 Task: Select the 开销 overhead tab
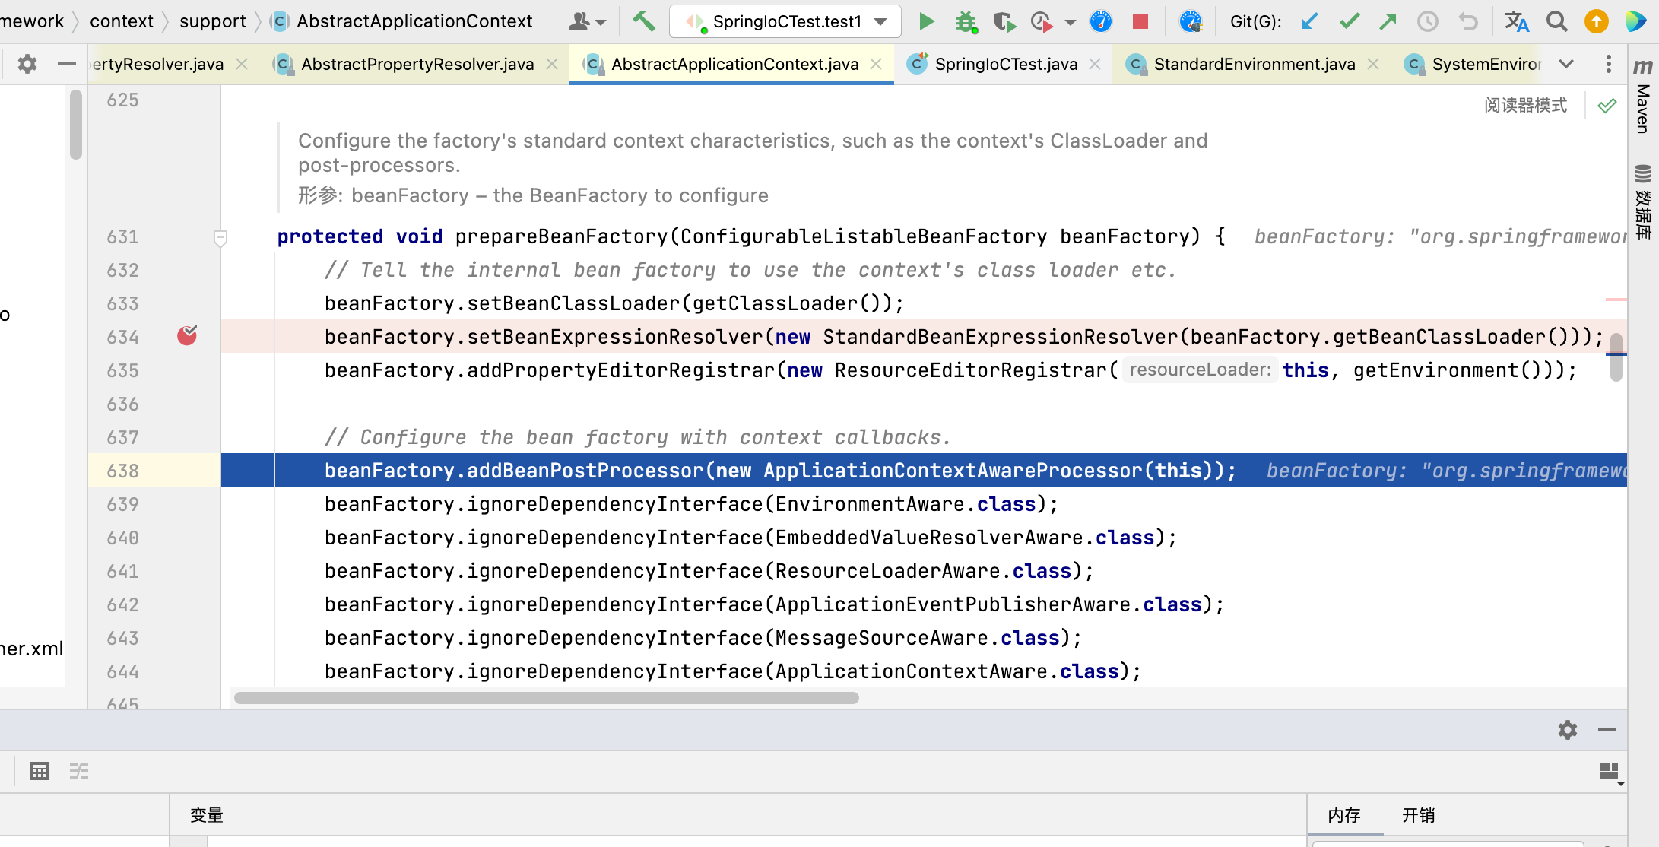tap(1419, 815)
